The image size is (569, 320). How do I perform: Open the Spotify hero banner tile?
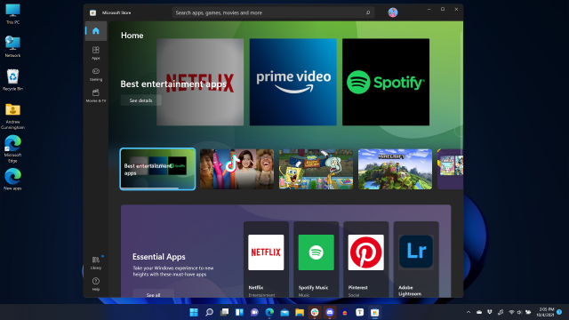click(x=386, y=82)
